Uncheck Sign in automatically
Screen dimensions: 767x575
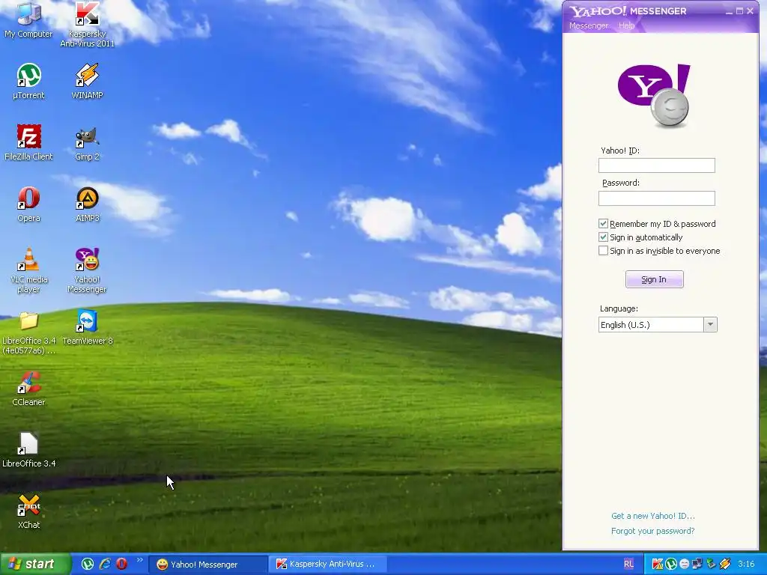pos(603,237)
